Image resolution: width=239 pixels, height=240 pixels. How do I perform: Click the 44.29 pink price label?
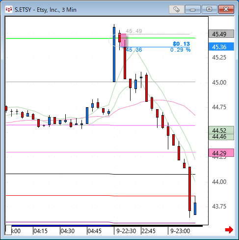point(221,153)
